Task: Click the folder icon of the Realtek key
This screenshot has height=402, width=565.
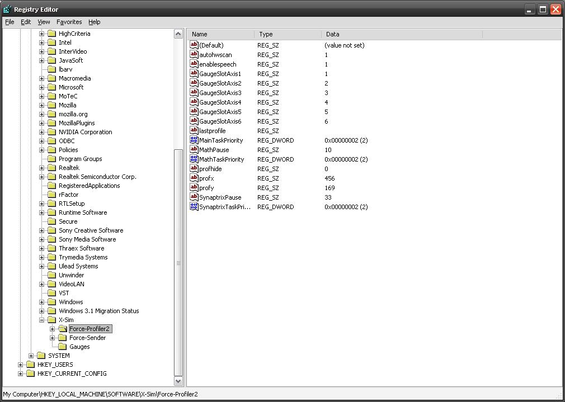Action: pos(52,168)
